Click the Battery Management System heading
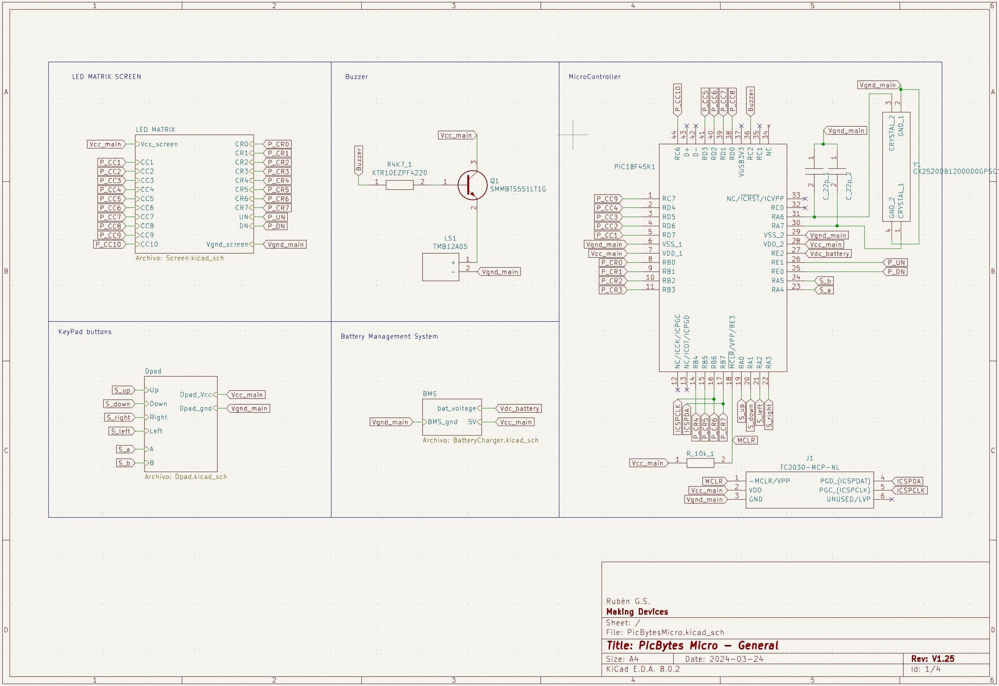 coord(389,337)
